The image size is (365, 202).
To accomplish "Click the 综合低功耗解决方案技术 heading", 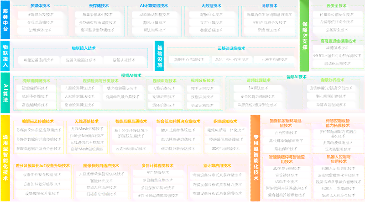I will [178, 121].
